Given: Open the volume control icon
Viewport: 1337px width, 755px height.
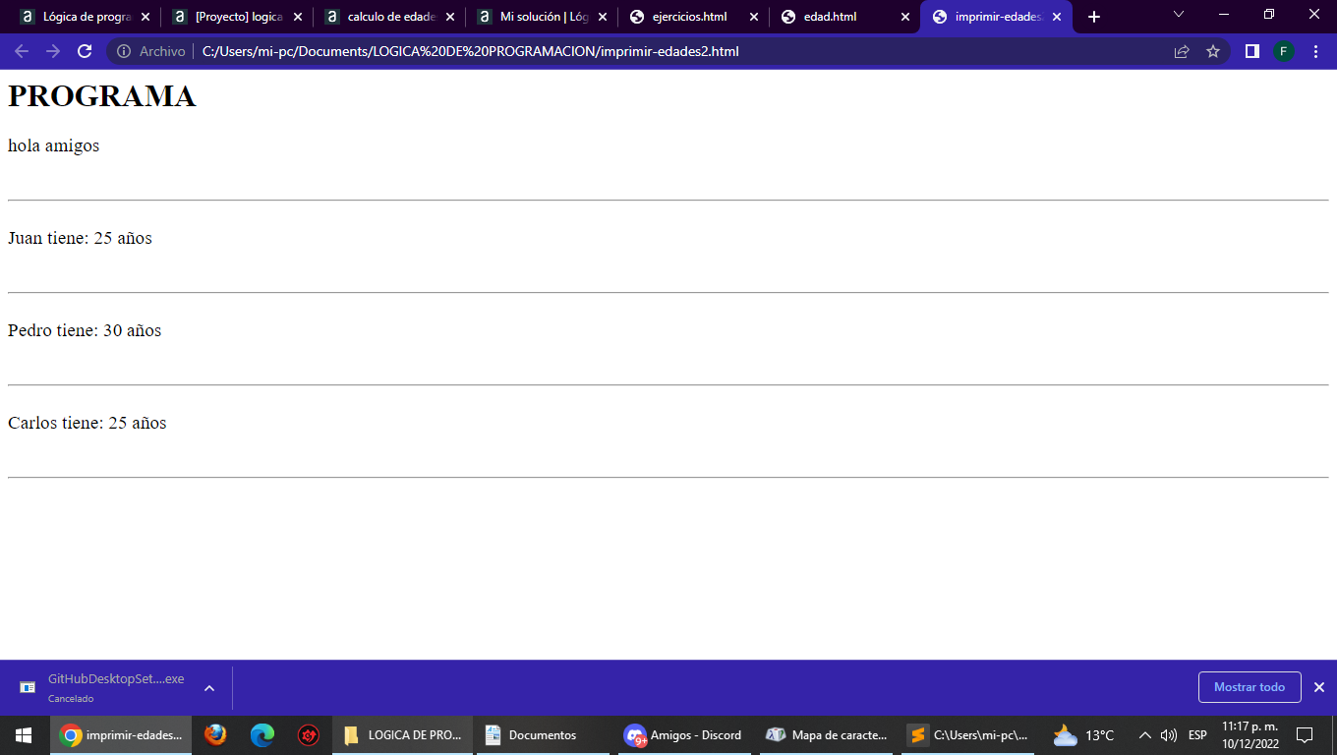Looking at the screenshot, I should [1169, 735].
